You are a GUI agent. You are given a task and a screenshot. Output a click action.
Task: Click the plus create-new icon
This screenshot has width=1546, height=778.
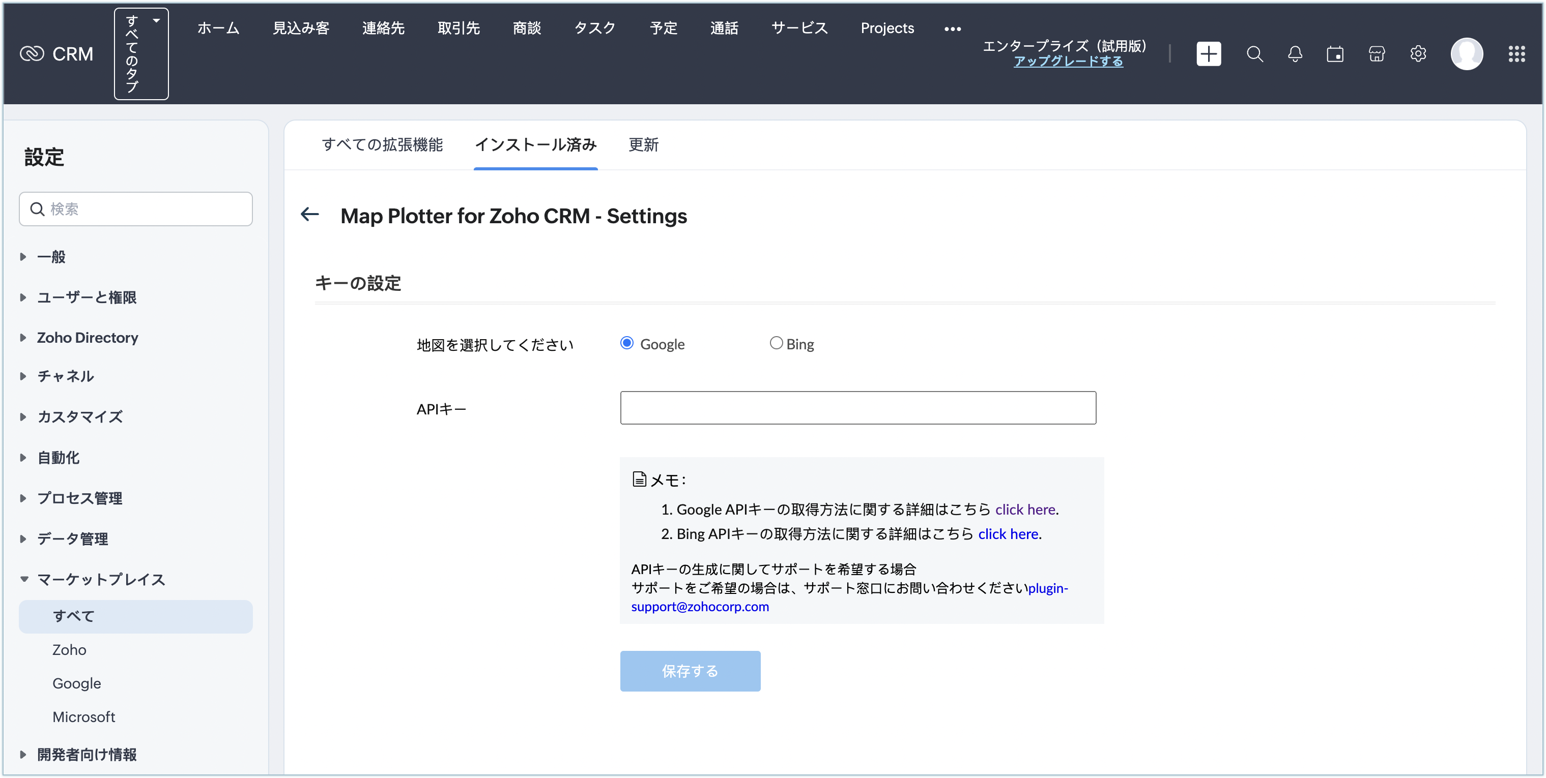[1208, 54]
